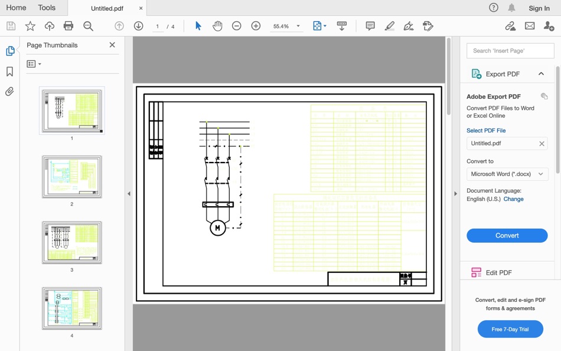
Task: Enable scrolling mode toolbar icon
Action: tap(342, 26)
